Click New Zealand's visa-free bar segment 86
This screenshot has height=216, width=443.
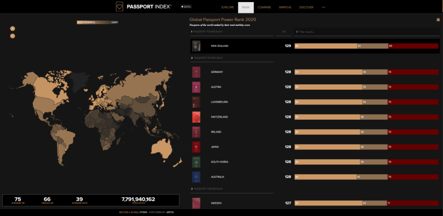click(x=326, y=46)
